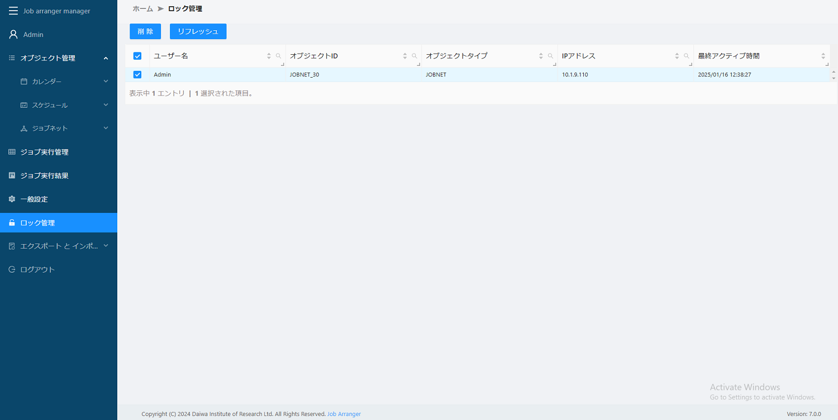The width and height of the screenshot is (838, 420).
Task: Click the hamburger menu icon
Action: tap(13, 11)
